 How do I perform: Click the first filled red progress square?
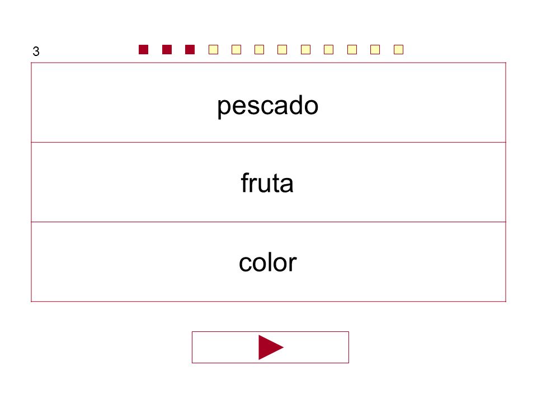pos(144,50)
